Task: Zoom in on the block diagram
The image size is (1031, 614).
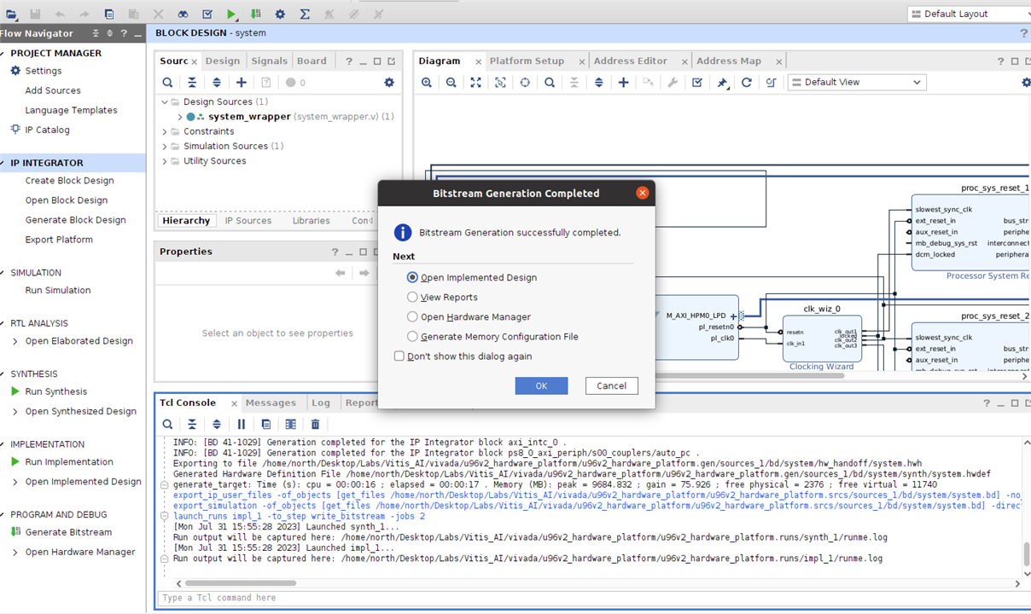Action: coord(427,83)
